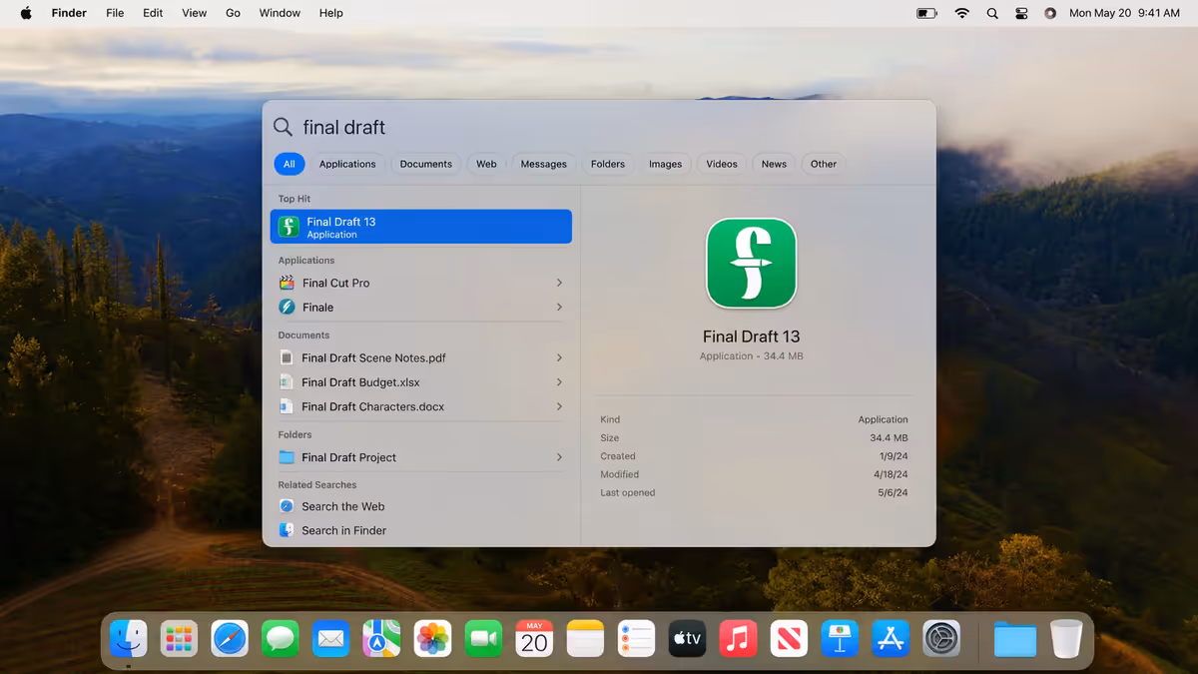Click the Final Cut Pro app icon
The height and width of the screenshot is (674, 1198).
tap(288, 283)
